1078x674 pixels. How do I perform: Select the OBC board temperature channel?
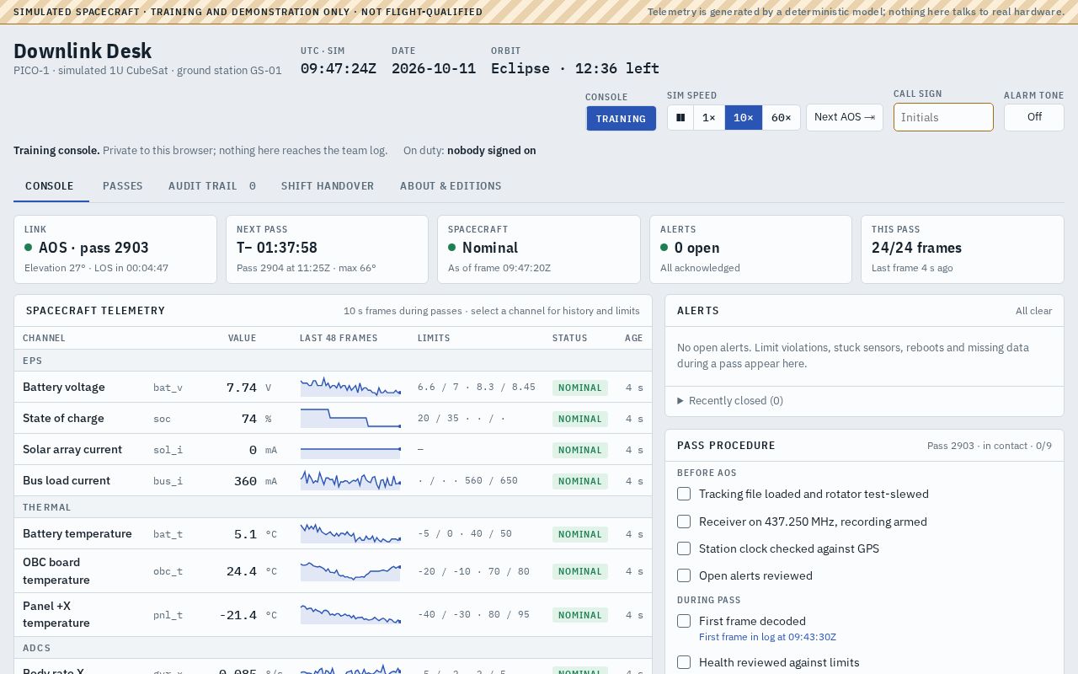coord(333,571)
